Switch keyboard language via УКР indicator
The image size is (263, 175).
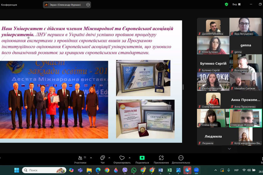click(x=236, y=170)
